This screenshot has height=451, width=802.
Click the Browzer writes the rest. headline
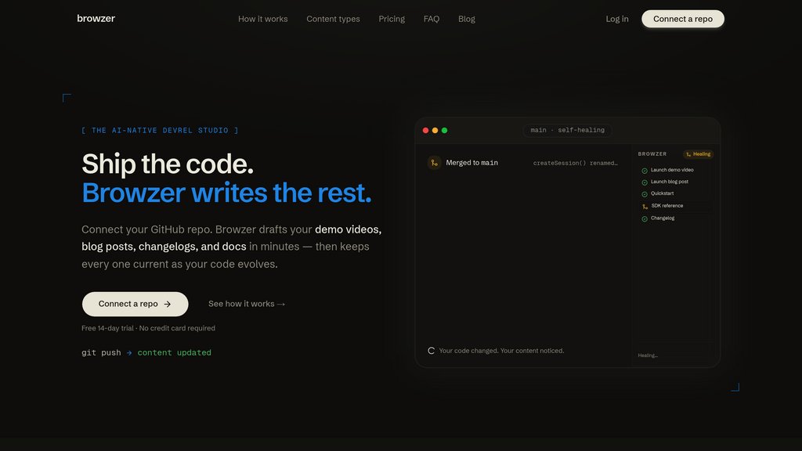click(226, 193)
